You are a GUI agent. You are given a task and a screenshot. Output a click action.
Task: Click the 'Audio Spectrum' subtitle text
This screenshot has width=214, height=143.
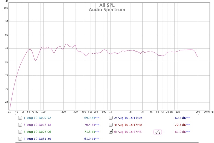click(x=107, y=10)
